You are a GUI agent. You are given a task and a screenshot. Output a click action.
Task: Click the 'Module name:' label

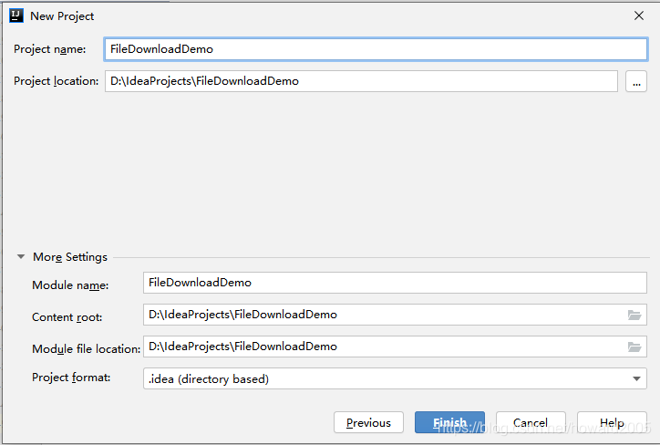(x=70, y=285)
